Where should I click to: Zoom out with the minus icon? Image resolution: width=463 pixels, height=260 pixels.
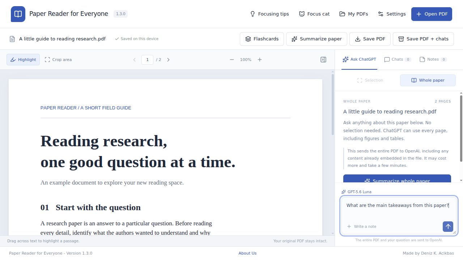(232, 60)
